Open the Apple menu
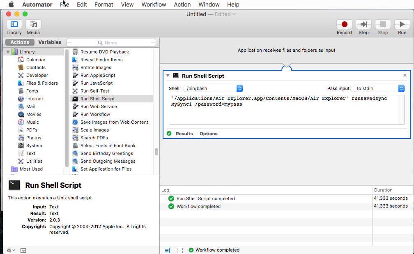Image resolution: width=414 pixels, height=254 pixels. pyautogui.click(x=11, y=4)
